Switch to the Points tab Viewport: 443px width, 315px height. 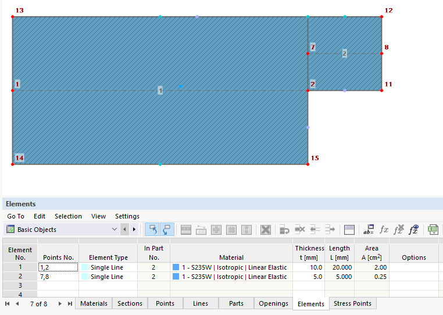165,303
